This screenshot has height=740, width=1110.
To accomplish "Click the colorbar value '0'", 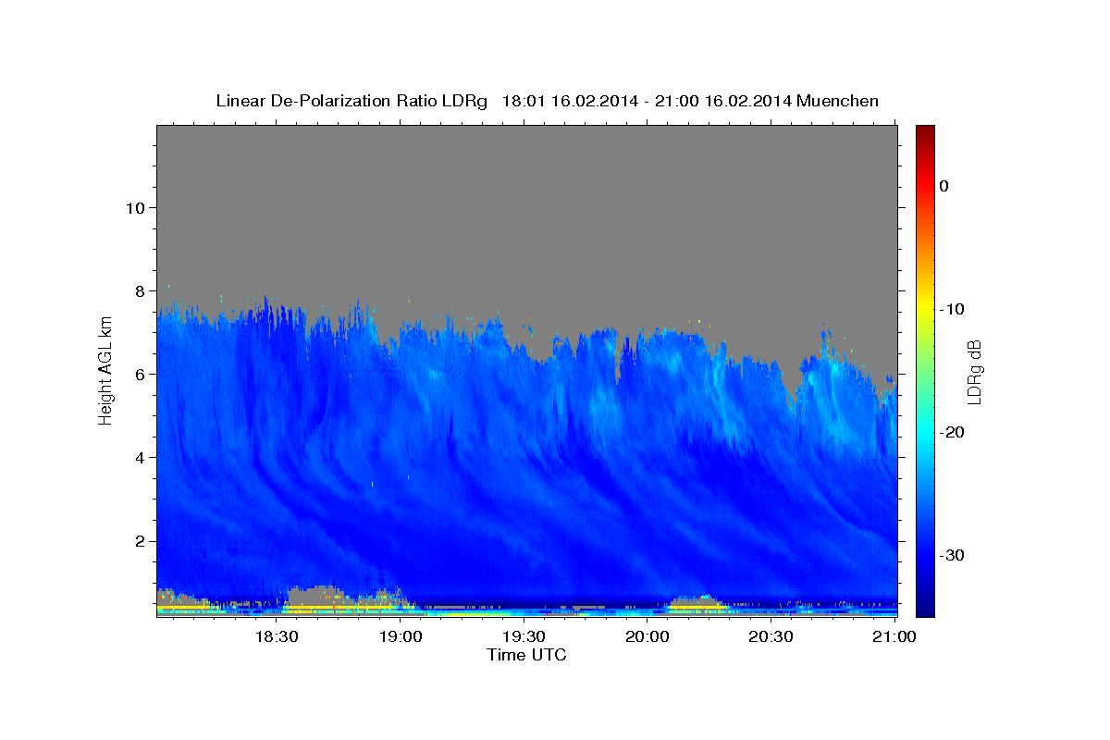I will (x=944, y=186).
